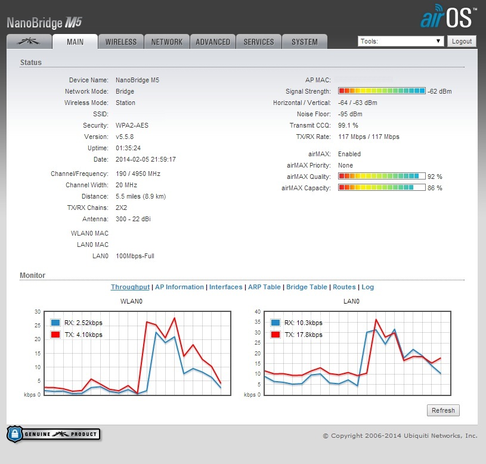This screenshot has width=486, height=464.
Task: Click the airMAX Capacity value 86 %
Action: point(435,188)
